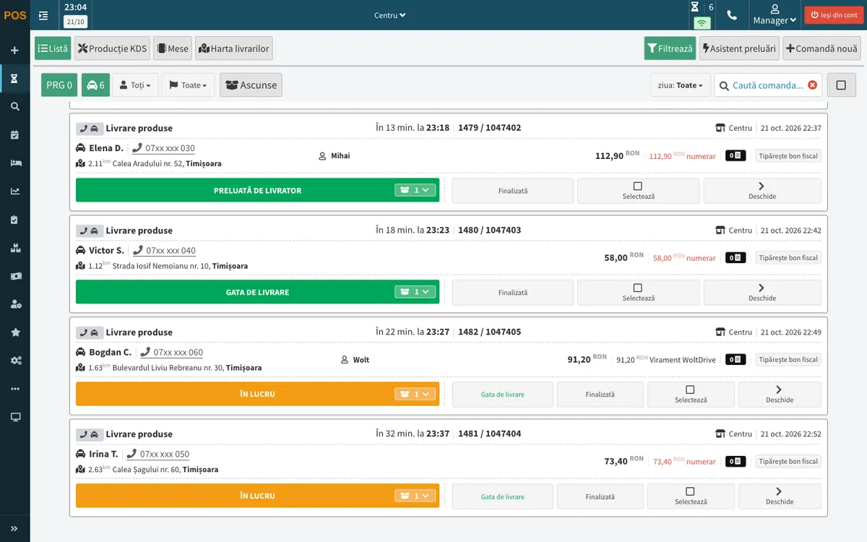The height and width of the screenshot is (542, 867).
Task: Open Asistent preluări
Action: (x=739, y=48)
